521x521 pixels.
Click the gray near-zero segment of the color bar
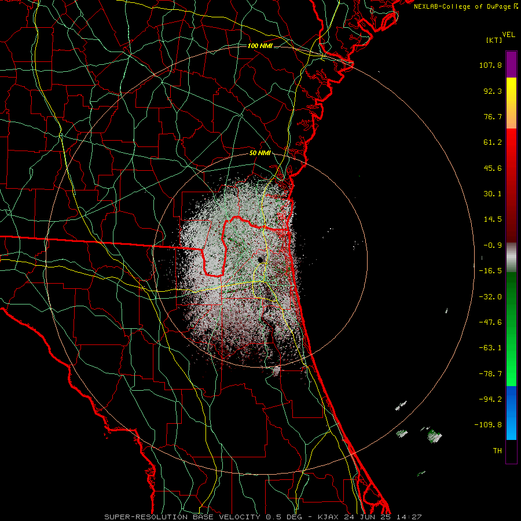(x=511, y=258)
